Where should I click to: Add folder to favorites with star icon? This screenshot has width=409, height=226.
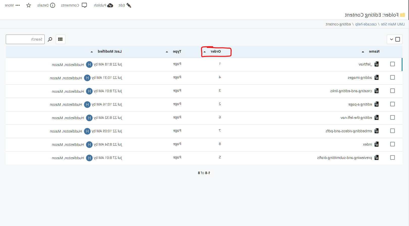tap(29, 5)
